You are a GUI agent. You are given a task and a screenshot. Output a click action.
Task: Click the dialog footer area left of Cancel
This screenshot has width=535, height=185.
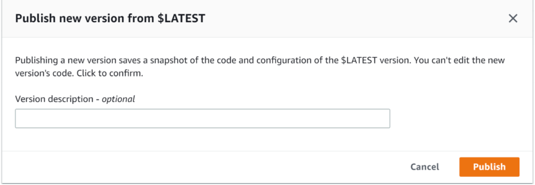pyautogui.click(x=213, y=167)
